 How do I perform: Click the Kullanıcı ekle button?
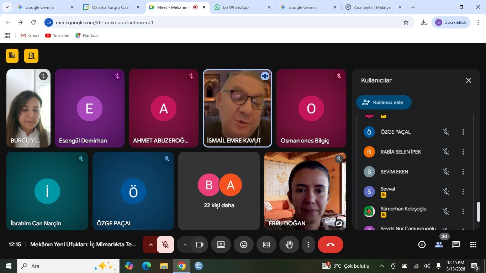(384, 102)
